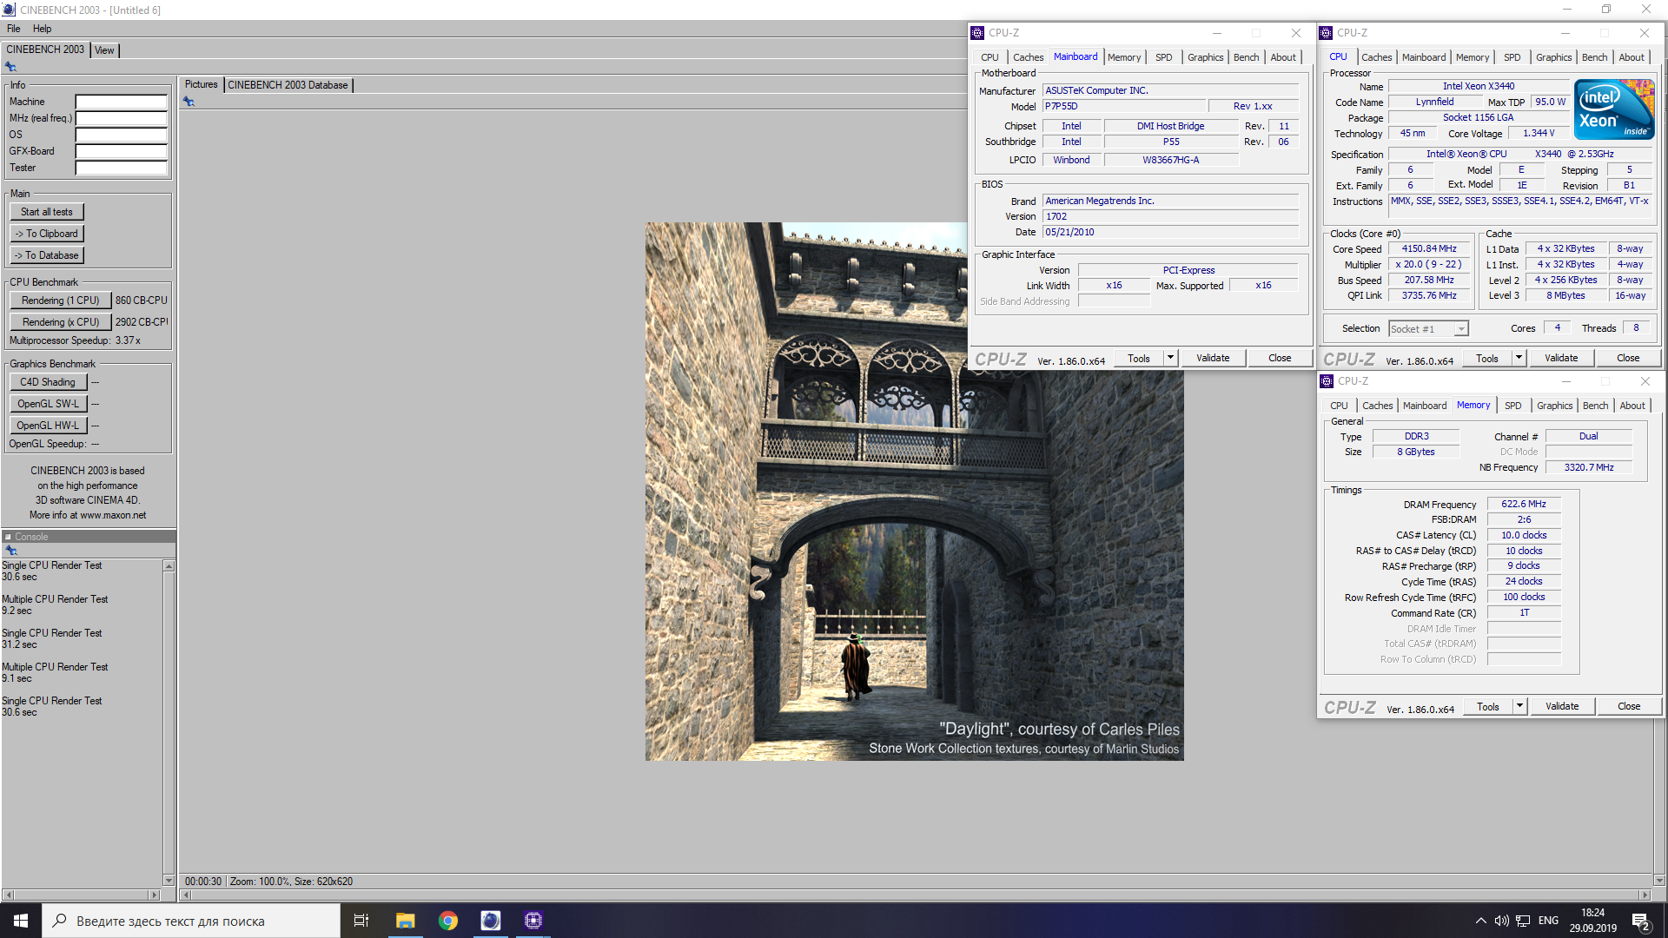Open the Help menu

(42, 29)
